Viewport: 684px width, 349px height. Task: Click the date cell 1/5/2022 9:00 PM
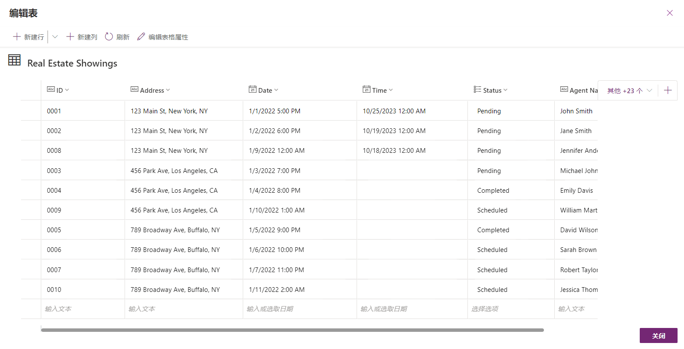pos(300,230)
